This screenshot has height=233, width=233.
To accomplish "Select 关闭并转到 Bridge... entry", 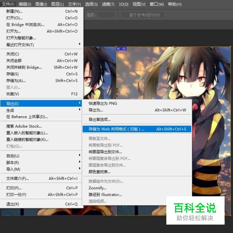I will (x=42, y=67).
